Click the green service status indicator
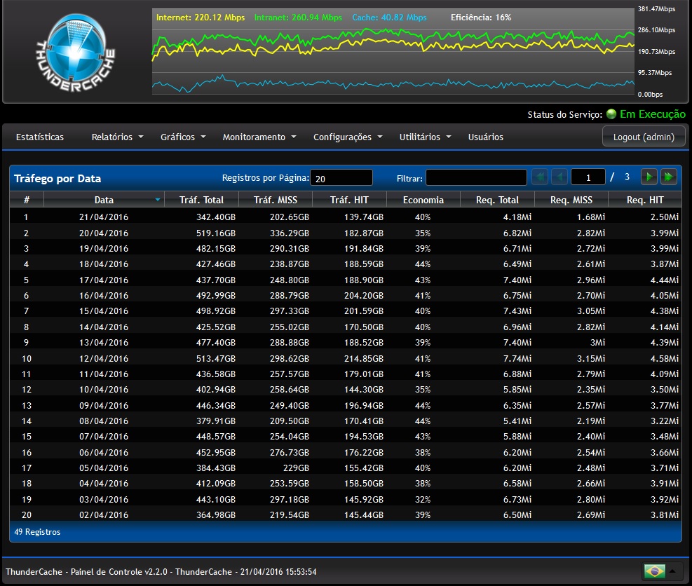 tap(611, 114)
